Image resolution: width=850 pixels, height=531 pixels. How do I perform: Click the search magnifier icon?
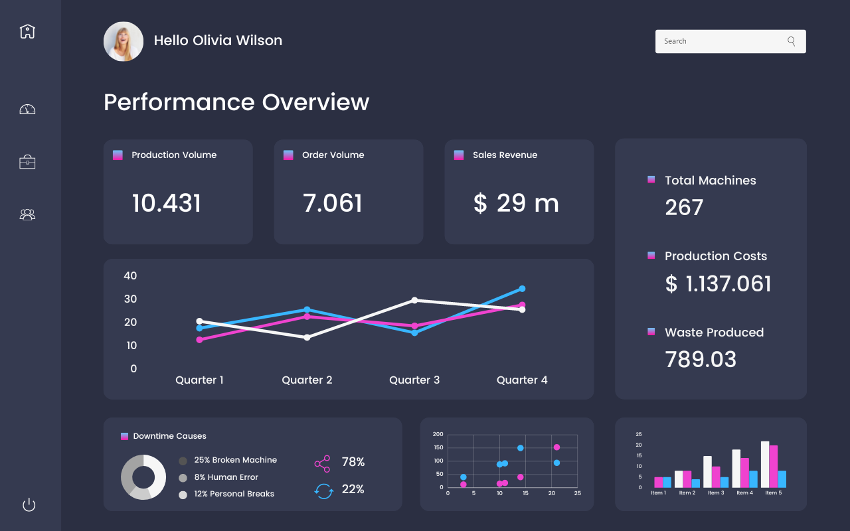point(791,41)
